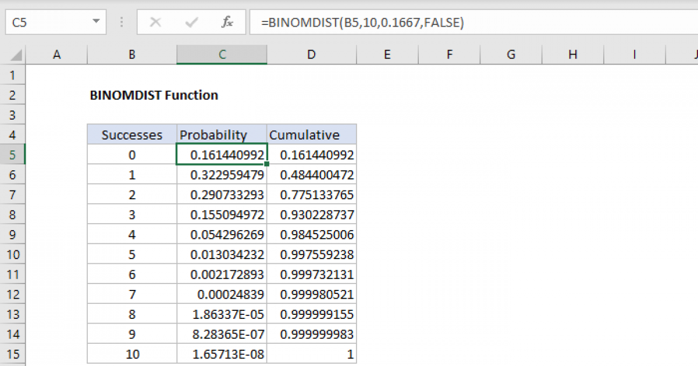Select column header H
This screenshot has width=698, height=366.
coord(572,53)
